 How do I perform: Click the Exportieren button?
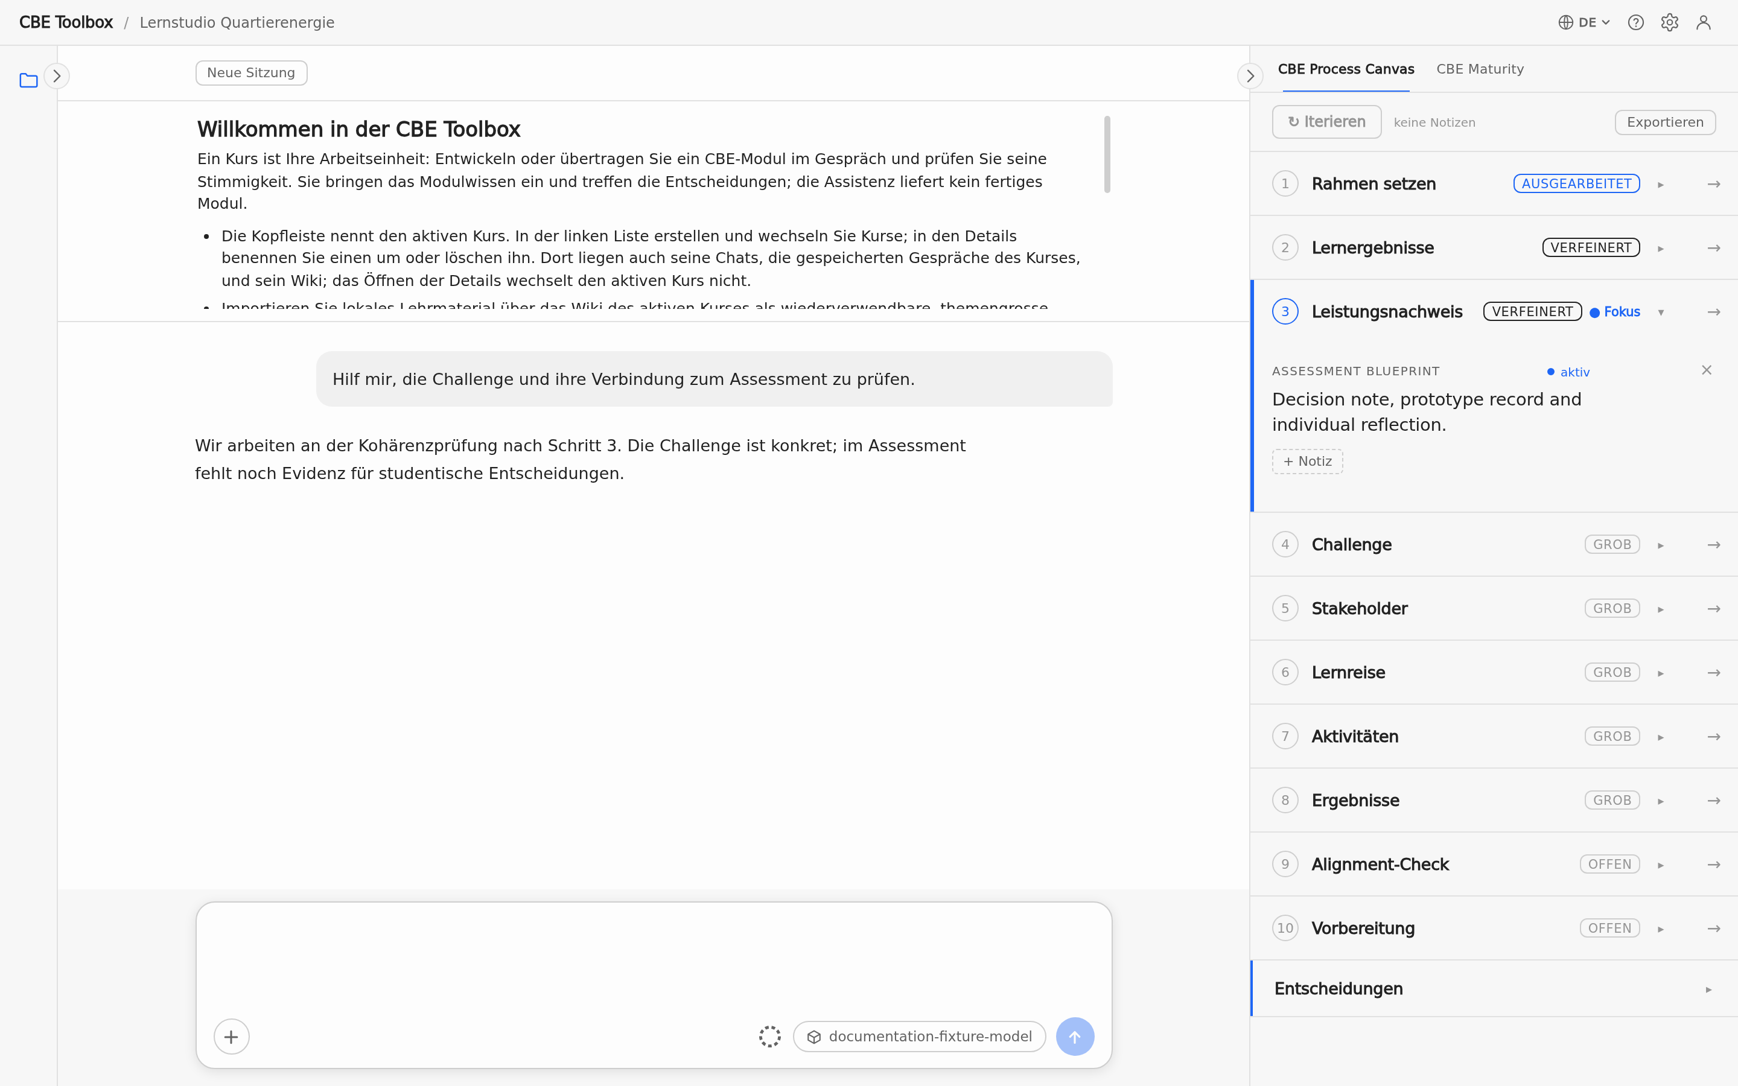1665,122
